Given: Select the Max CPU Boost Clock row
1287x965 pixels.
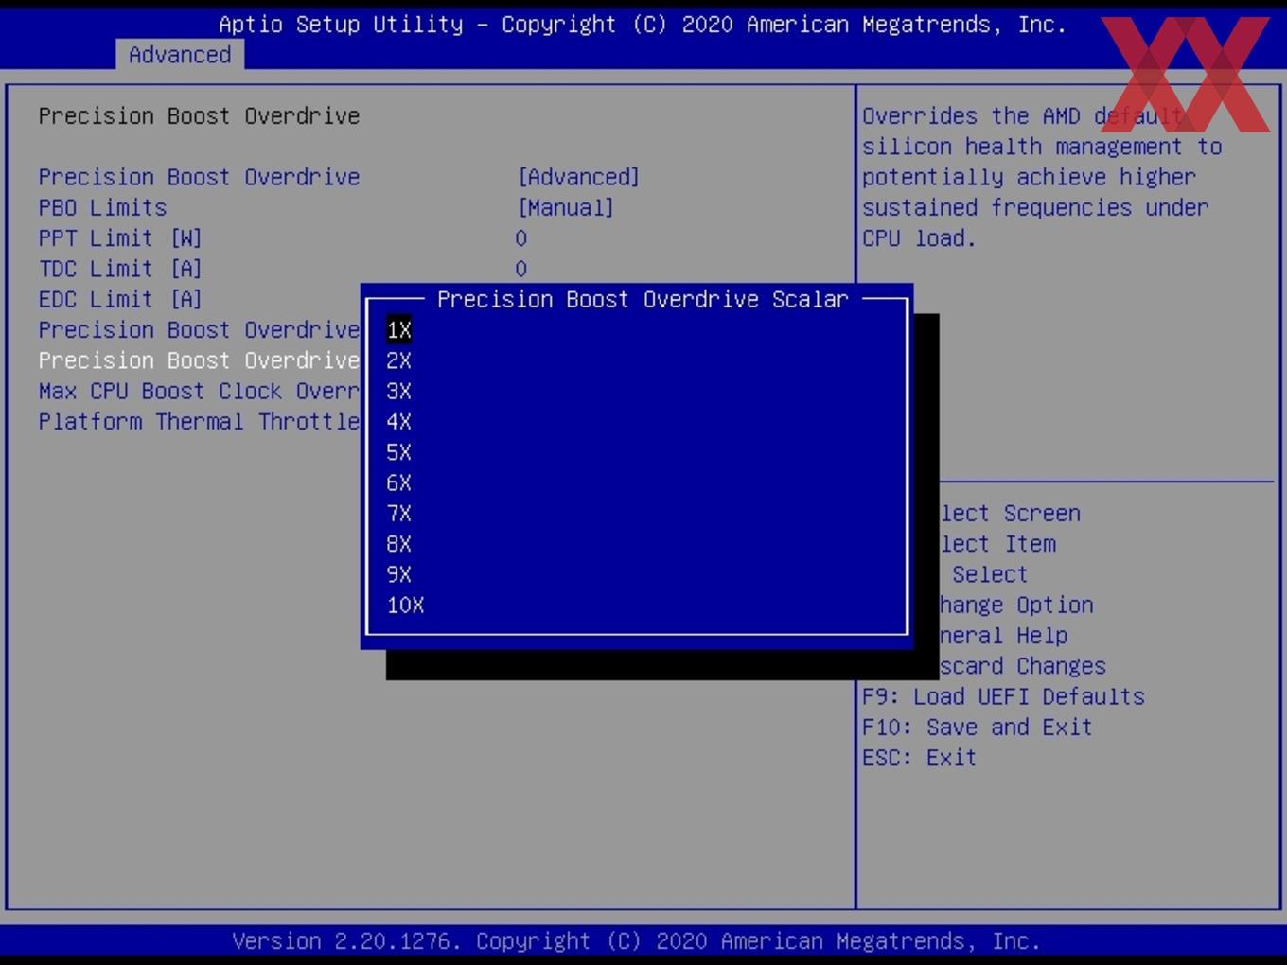Looking at the screenshot, I should tap(199, 391).
